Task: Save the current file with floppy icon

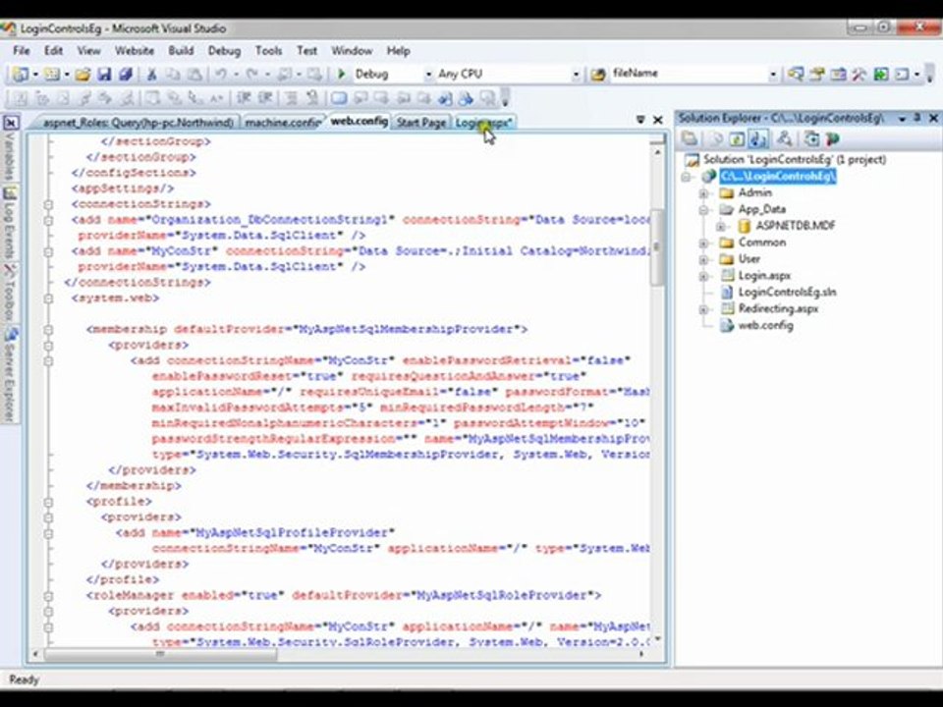Action: point(104,74)
